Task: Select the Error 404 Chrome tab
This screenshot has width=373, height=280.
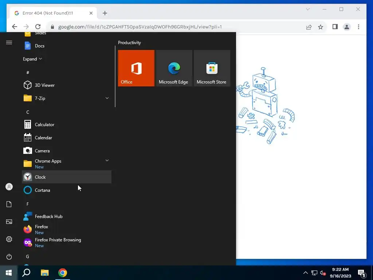Action: pos(53,13)
